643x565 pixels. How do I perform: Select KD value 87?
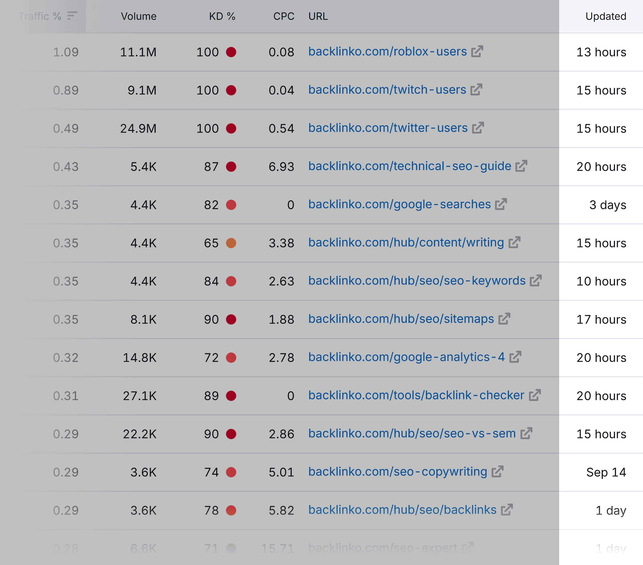pos(211,166)
